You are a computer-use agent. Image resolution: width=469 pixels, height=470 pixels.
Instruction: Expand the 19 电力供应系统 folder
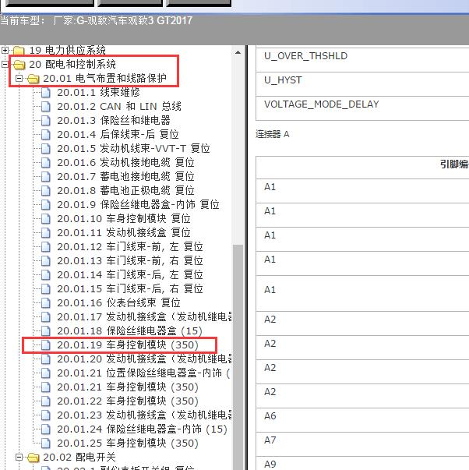5,50
